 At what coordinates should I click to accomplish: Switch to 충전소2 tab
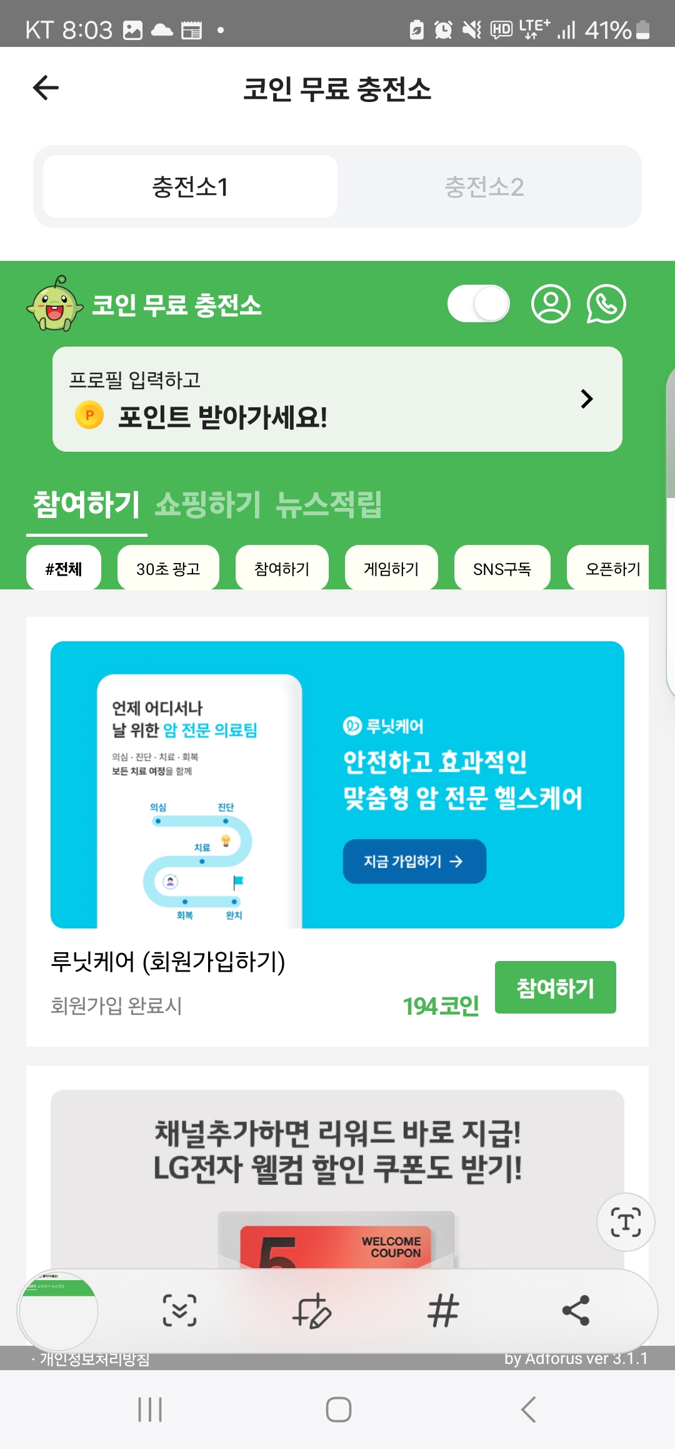point(484,186)
